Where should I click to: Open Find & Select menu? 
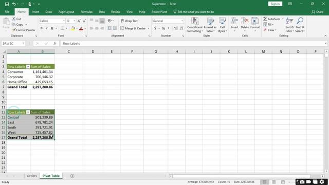click(300, 25)
